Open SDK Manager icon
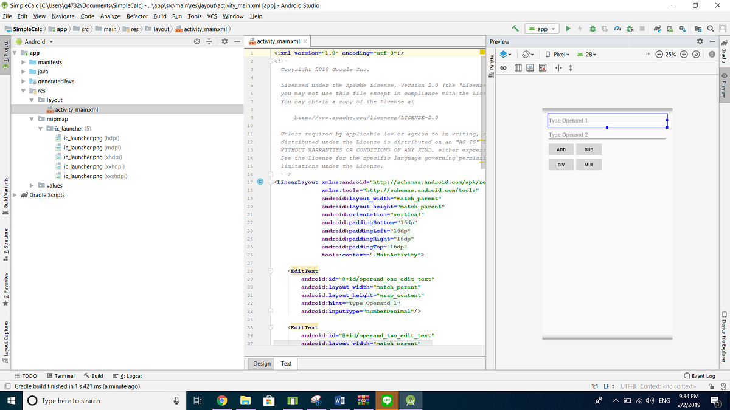The image size is (730, 410). [682, 29]
